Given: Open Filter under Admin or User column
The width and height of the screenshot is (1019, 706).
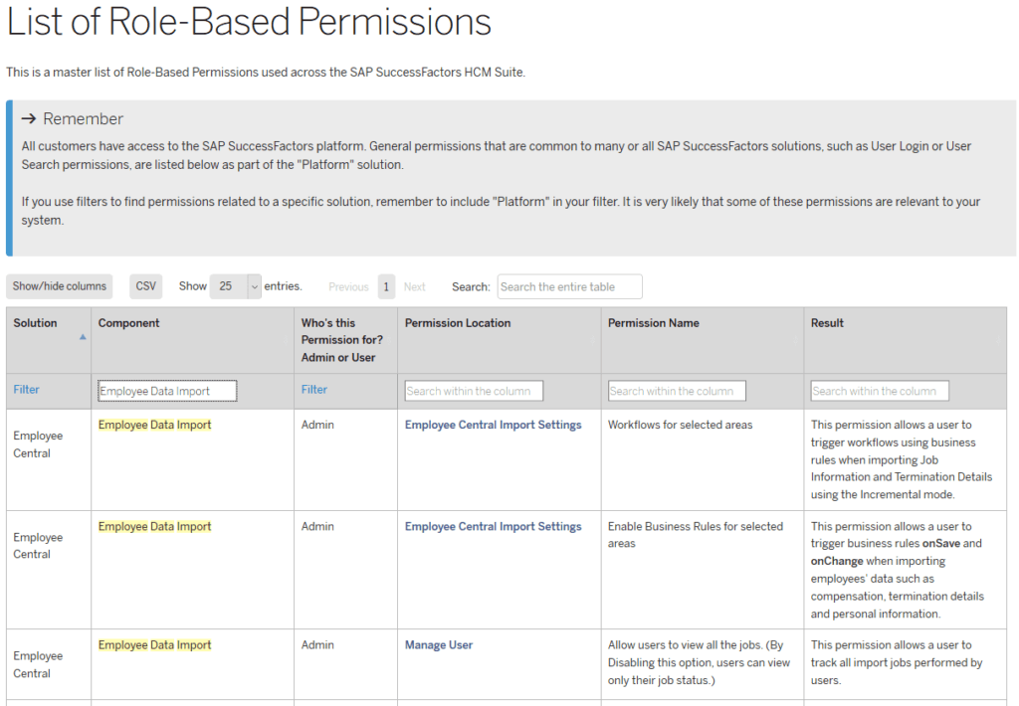Looking at the screenshot, I should tap(314, 390).
